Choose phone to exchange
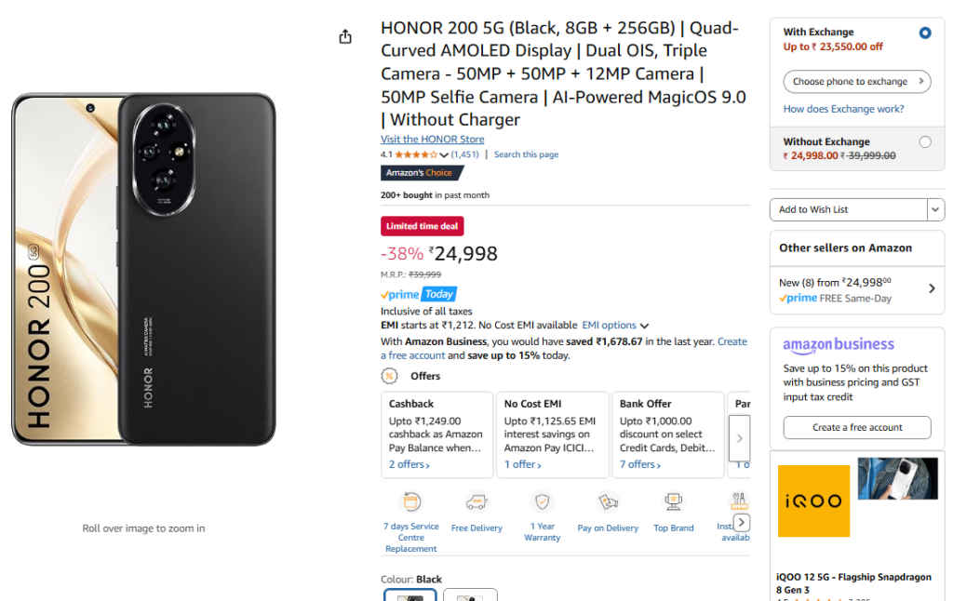 (x=856, y=82)
